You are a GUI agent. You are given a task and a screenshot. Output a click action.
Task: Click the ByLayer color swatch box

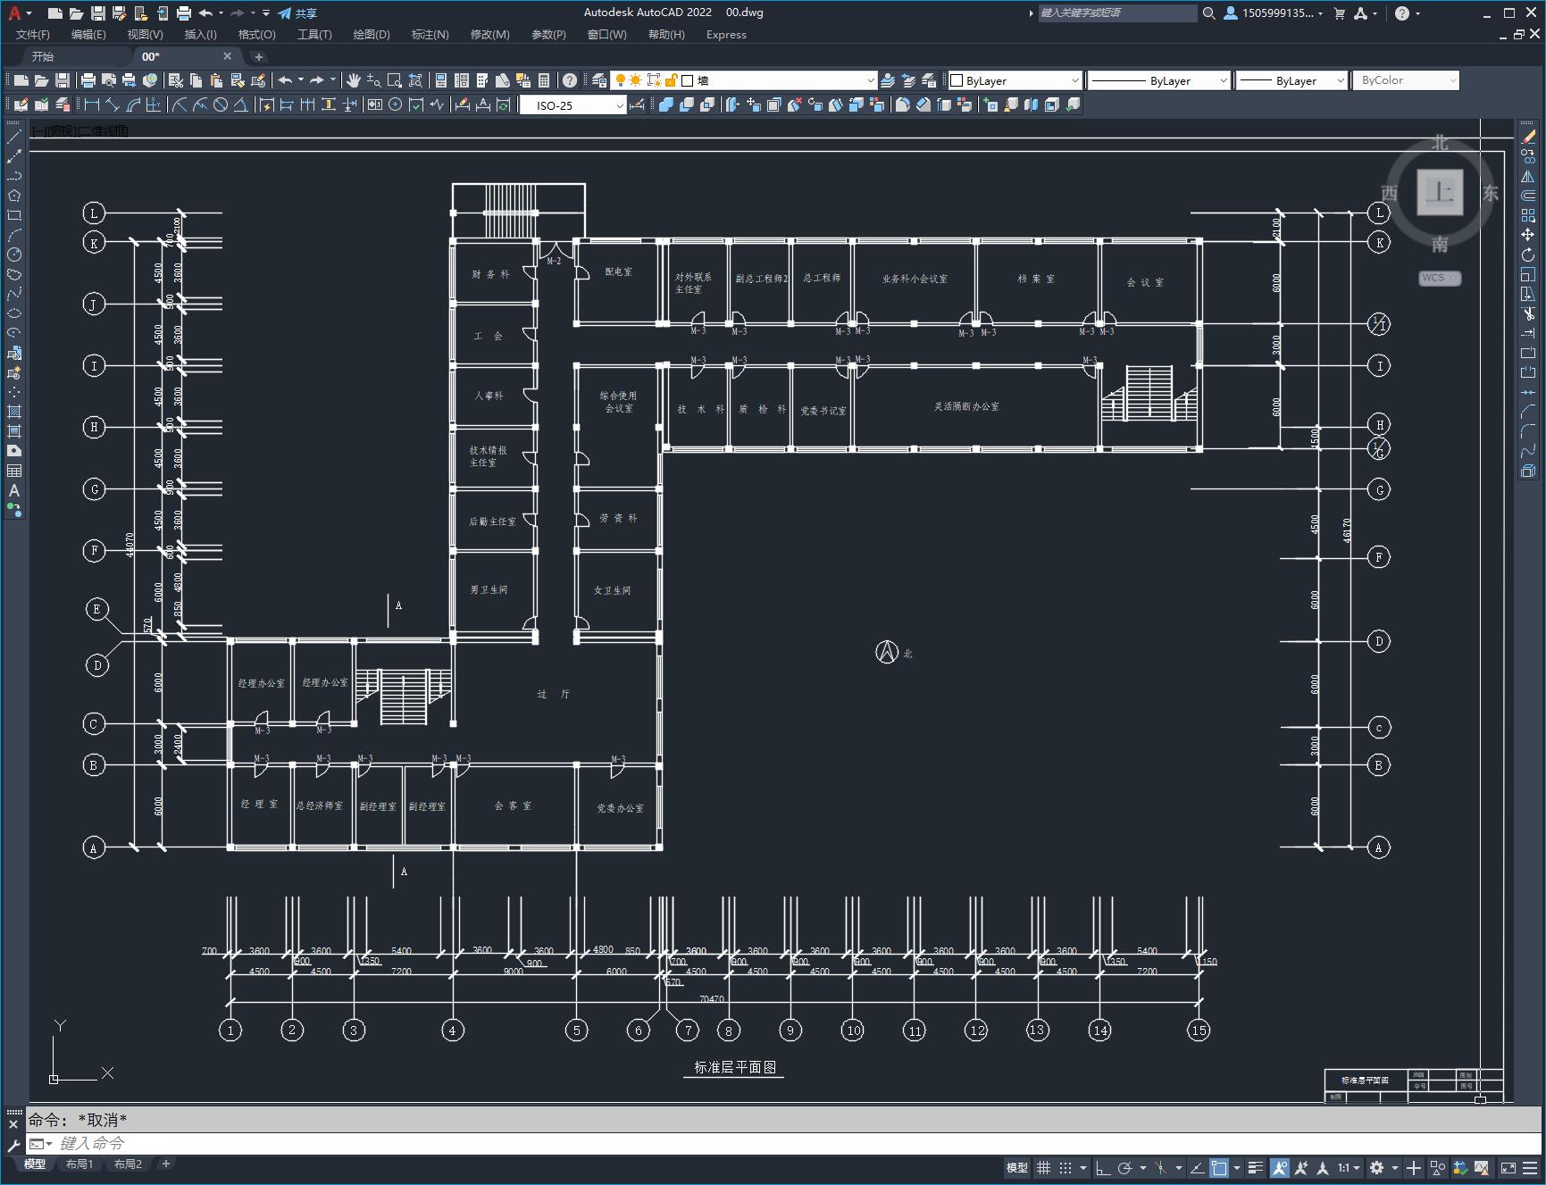pyautogui.click(x=957, y=80)
